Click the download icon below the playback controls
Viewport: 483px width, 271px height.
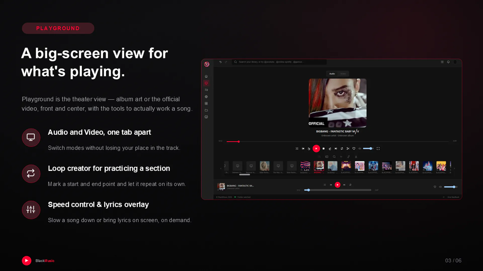point(356,157)
